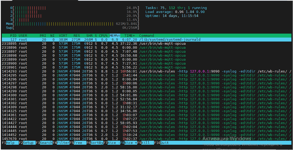Screen dimensions: 293x150
Task: Sort by the PID column header
Action: point(13,35)
